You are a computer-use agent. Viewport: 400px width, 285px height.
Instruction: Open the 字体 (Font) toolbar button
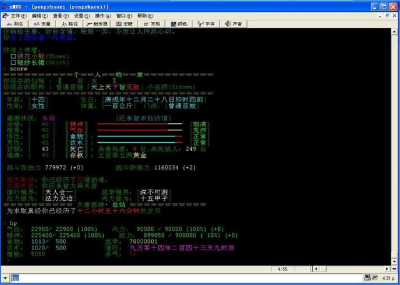tap(206, 24)
